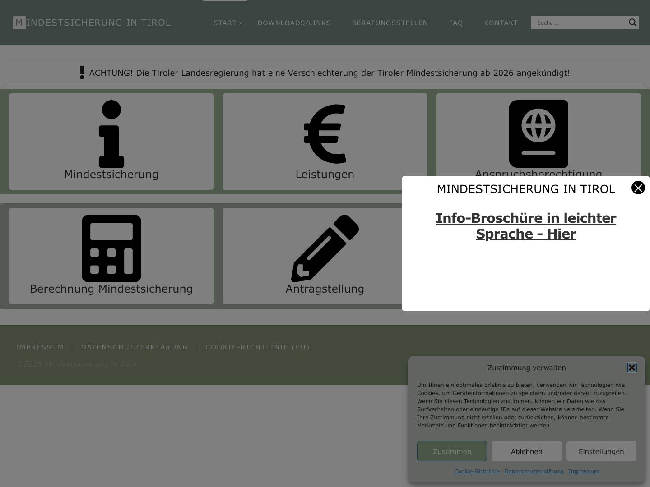The width and height of the screenshot is (650, 487).
Task: Open the KONTAKT page
Action: click(x=501, y=23)
